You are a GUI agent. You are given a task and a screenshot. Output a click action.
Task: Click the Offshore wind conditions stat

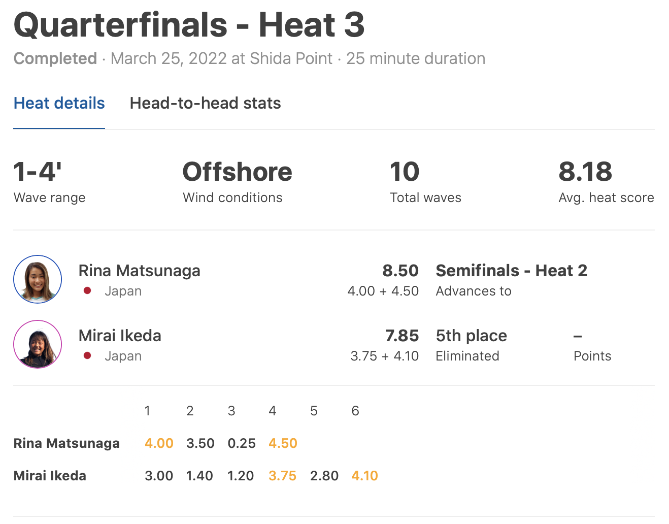point(237,172)
